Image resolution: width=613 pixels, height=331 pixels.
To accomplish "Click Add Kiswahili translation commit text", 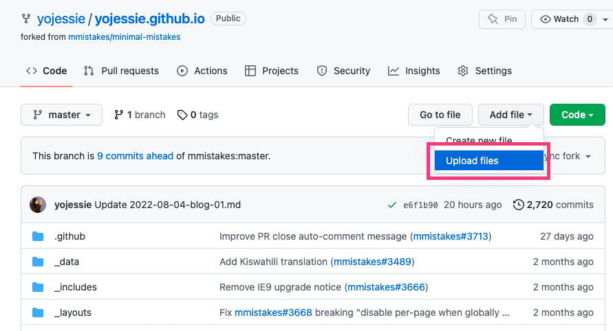I will pos(274,262).
